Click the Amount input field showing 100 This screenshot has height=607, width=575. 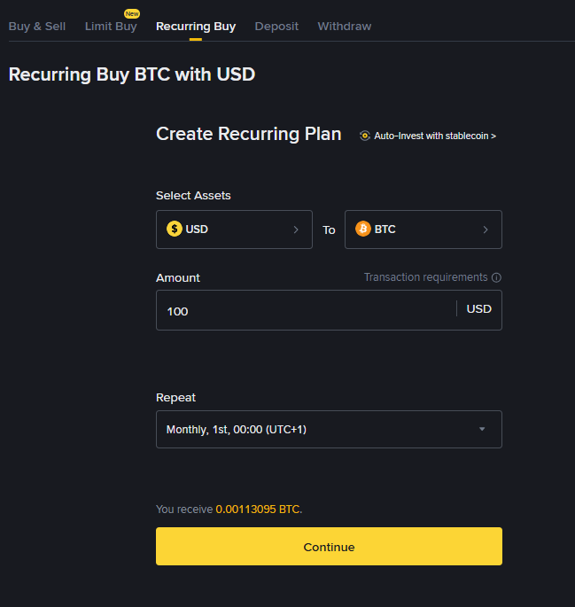pos(301,311)
